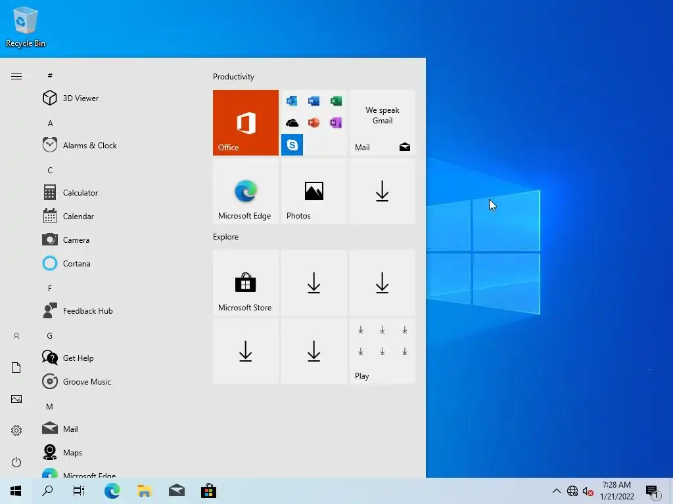Launch Microsoft Edge from the taskbar

[112, 491]
